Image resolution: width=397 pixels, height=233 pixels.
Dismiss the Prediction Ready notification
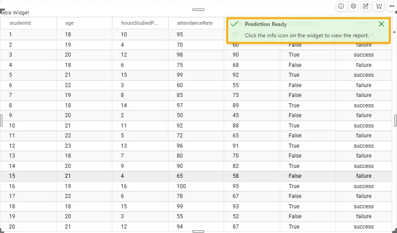click(x=381, y=24)
